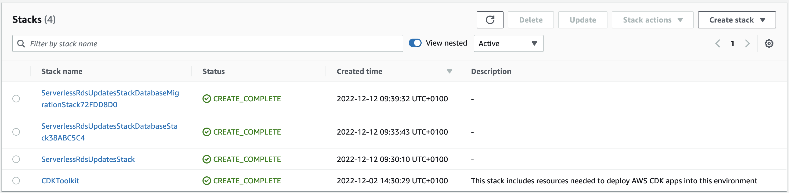Expand the Create stack dropdown
The width and height of the screenshot is (789, 193).
pos(737,20)
